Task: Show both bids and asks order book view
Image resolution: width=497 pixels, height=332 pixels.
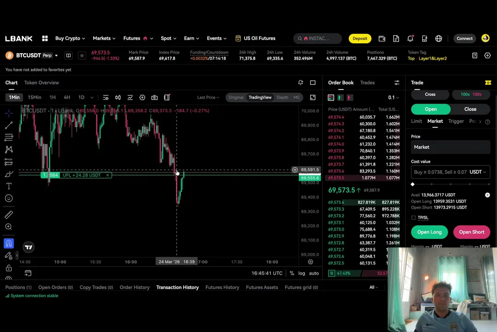Action: [x=331, y=98]
